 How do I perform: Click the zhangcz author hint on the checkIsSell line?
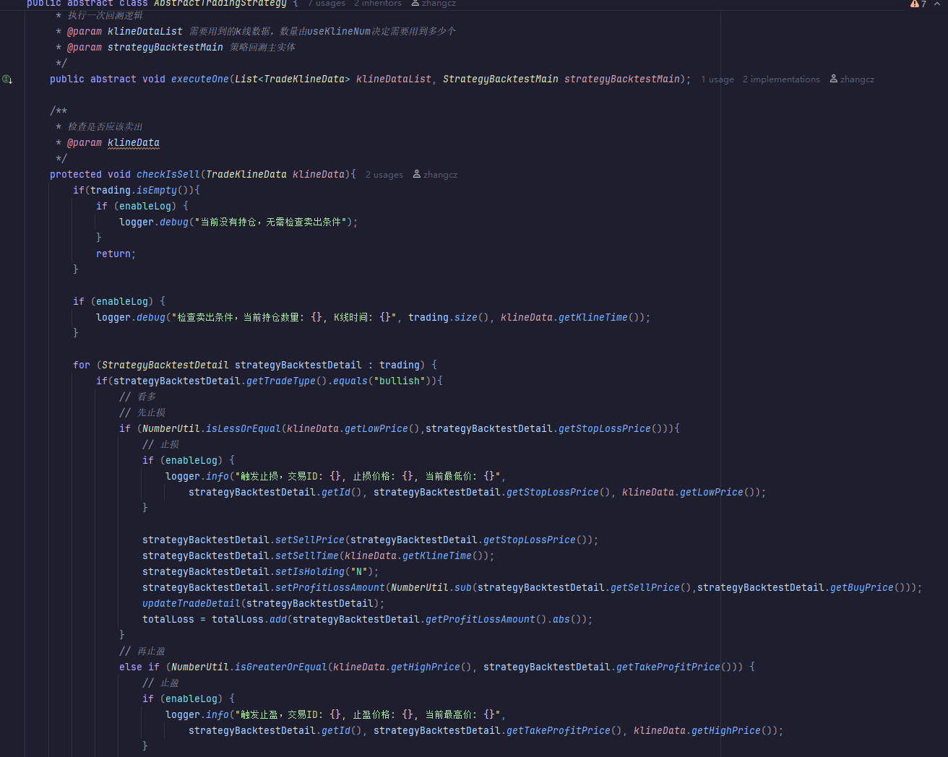[x=435, y=175]
